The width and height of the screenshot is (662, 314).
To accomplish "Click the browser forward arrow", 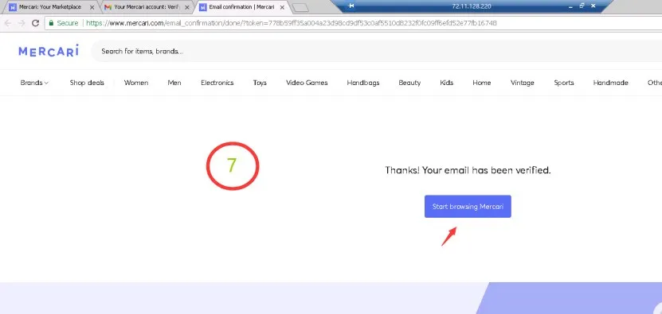I will pos(22,23).
